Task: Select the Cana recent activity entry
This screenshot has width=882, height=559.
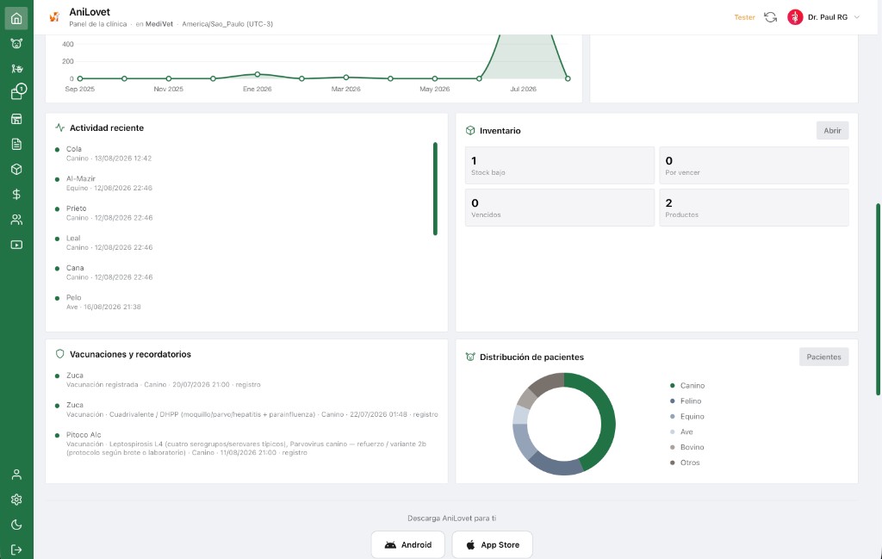Action: point(242,272)
